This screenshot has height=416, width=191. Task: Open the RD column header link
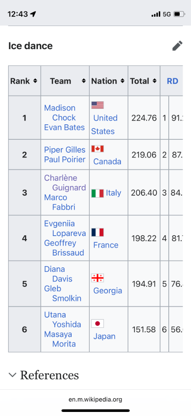pyautogui.click(x=172, y=81)
